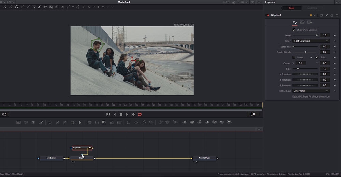Select the MediaOut1 node
Viewport: 341px width, 177px height.
[x=205, y=158]
